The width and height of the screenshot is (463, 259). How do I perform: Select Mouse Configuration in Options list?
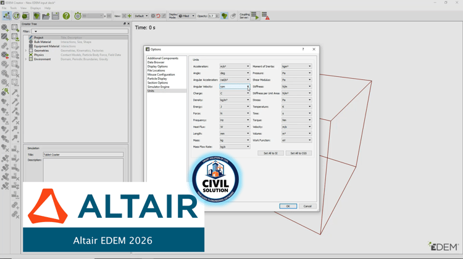tap(161, 74)
